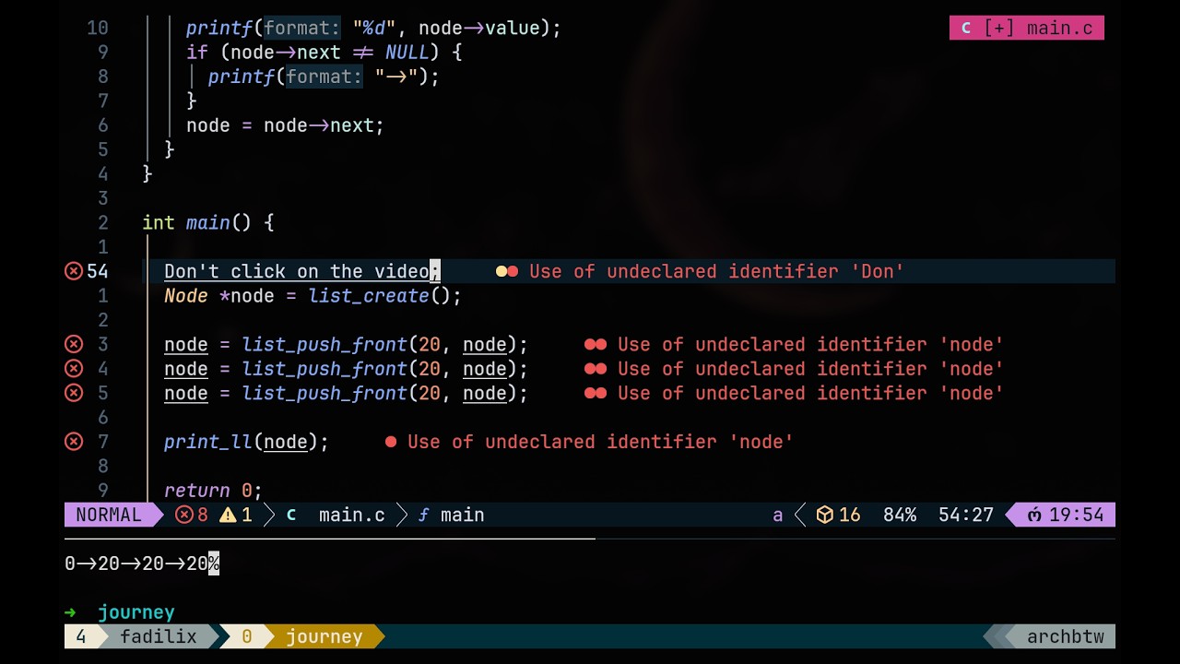Click int main() declaration line
This screenshot has width=1180, height=664.
(208, 222)
